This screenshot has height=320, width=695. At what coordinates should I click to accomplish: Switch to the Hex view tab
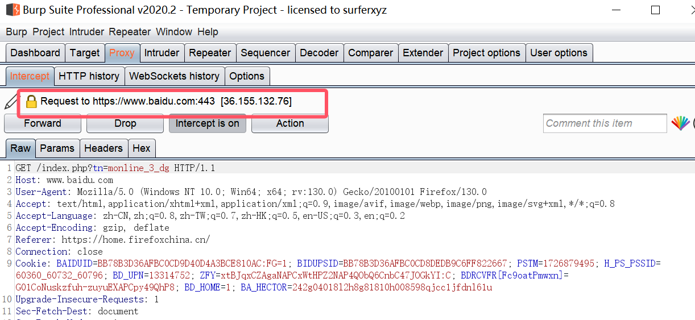pyautogui.click(x=142, y=148)
